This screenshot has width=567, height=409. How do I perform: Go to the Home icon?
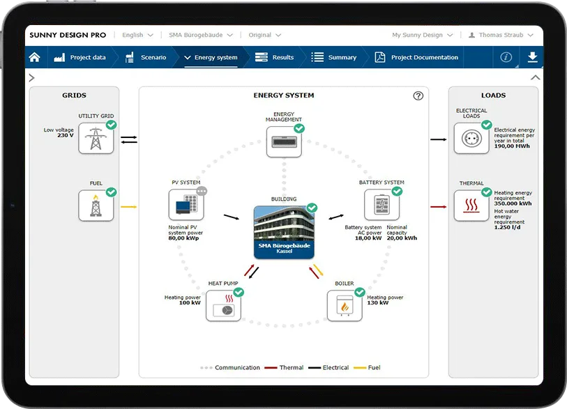(35, 57)
